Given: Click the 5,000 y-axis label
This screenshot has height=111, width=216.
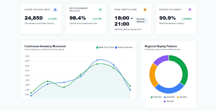Looking at the screenshot, I should tap(27, 56).
